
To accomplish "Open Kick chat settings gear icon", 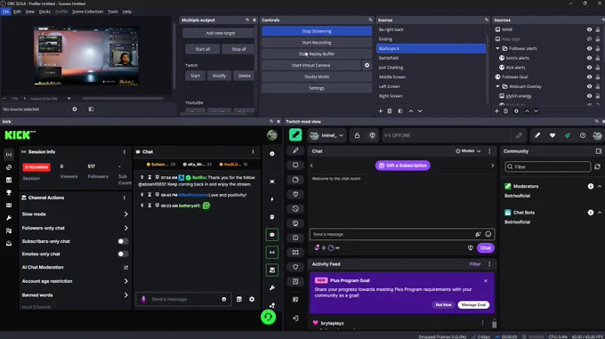I will (252, 299).
